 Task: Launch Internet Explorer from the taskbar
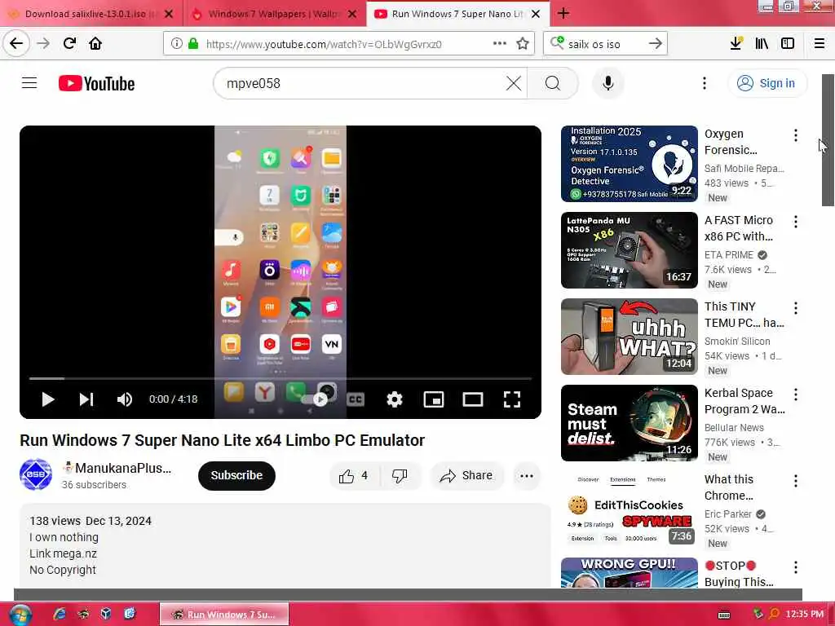pos(60,614)
